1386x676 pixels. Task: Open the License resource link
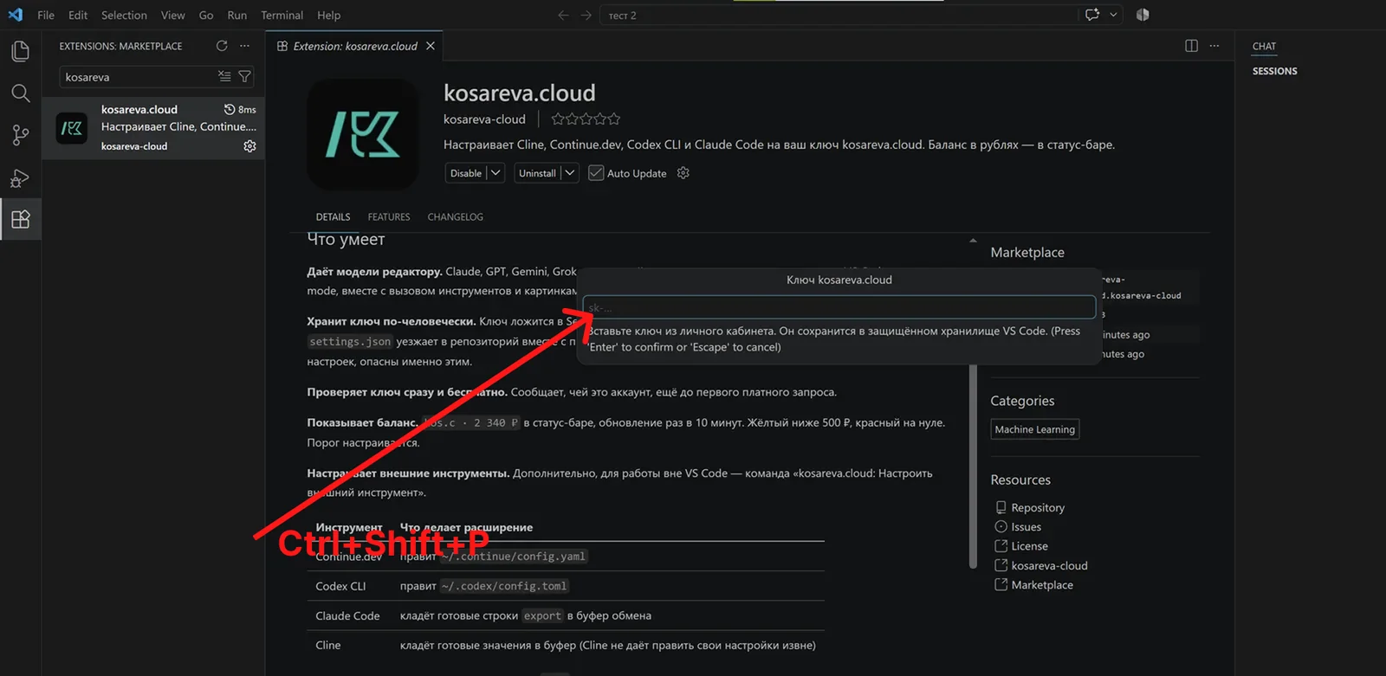(1029, 546)
